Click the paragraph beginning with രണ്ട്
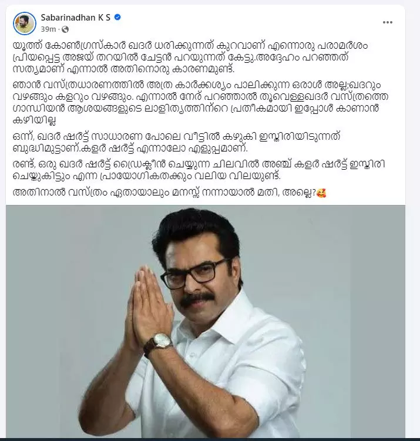 [x=199, y=170]
